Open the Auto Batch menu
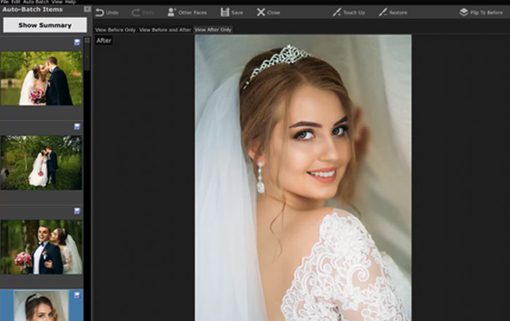 click(35, 2)
